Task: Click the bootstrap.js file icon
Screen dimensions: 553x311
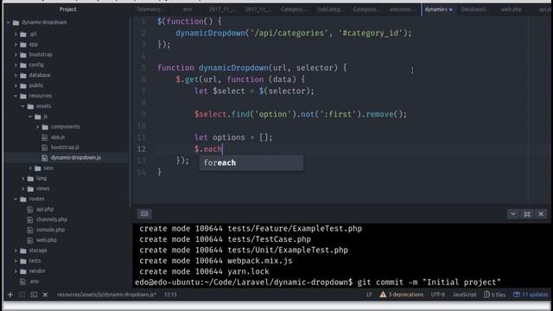Action: coord(44,148)
